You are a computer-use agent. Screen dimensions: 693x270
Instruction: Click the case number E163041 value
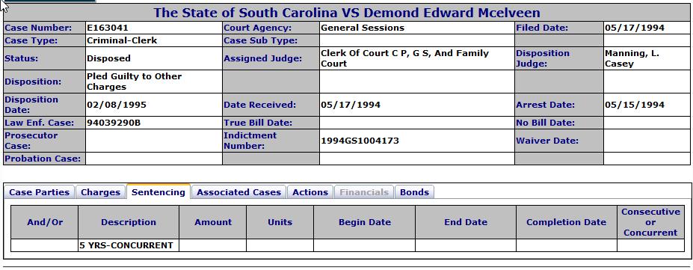point(108,28)
